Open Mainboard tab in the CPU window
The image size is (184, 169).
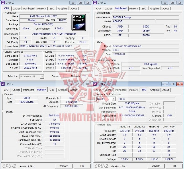(x=29, y=9)
